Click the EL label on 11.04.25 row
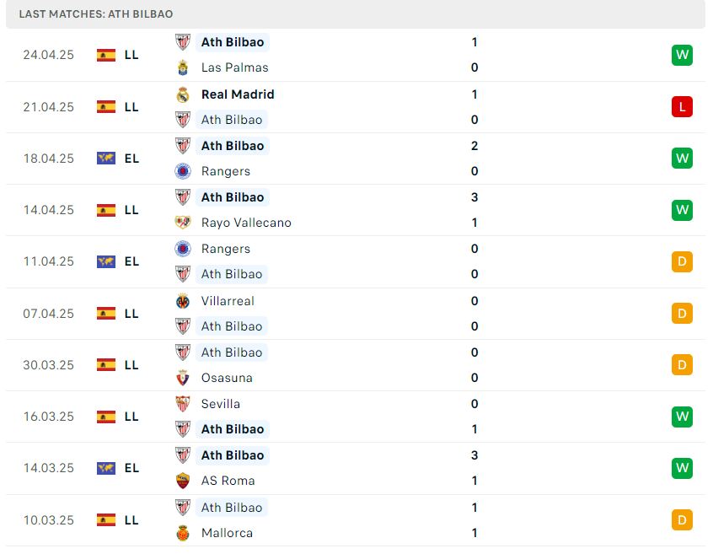713x554 pixels. click(x=131, y=261)
